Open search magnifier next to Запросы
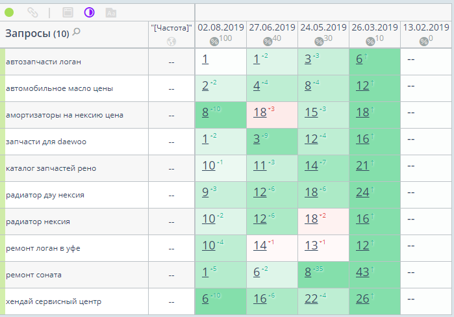 coord(77,32)
